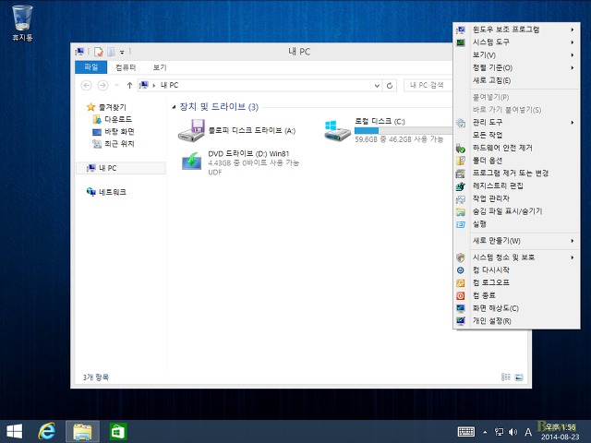Viewport: 591px width, 443px height.
Task: Open the Recycle Bin desktop icon
Action: click(x=22, y=23)
